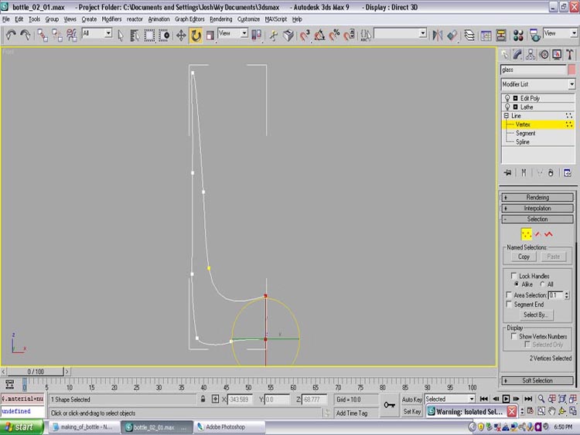
Task: Open the Hierarchy command panel tab
Action: [531, 54]
